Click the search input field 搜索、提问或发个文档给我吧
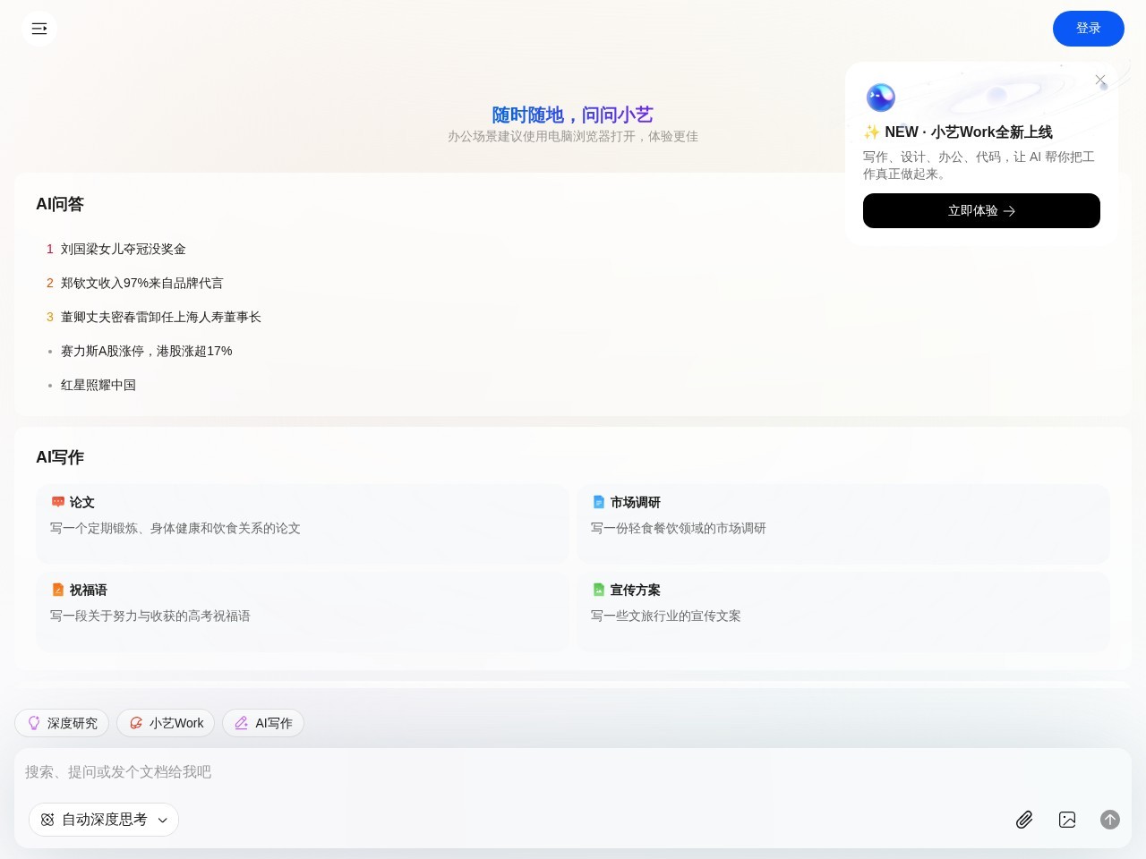 click(x=573, y=772)
